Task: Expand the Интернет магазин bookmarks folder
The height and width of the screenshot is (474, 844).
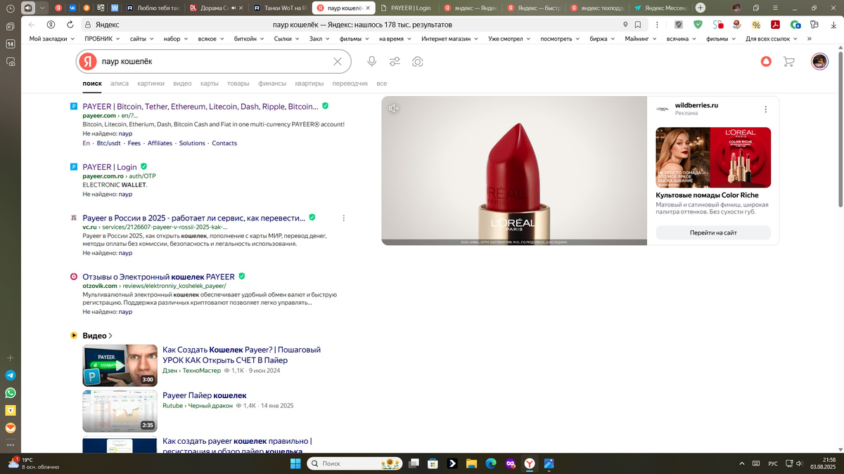Action: (x=450, y=39)
